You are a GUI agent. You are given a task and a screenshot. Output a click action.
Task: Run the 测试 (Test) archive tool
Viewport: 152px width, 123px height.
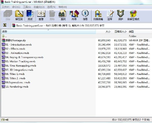[30, 15]
